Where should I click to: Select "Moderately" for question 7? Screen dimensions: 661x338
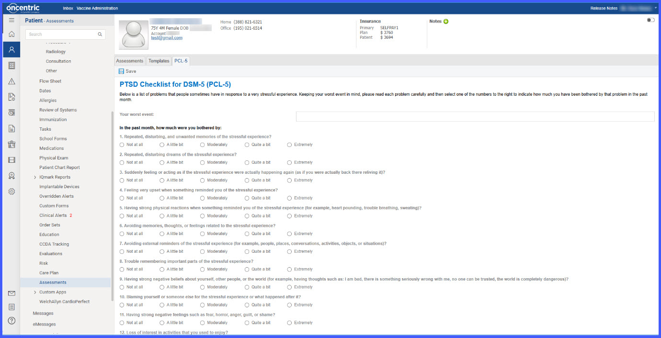click(203, 251)
